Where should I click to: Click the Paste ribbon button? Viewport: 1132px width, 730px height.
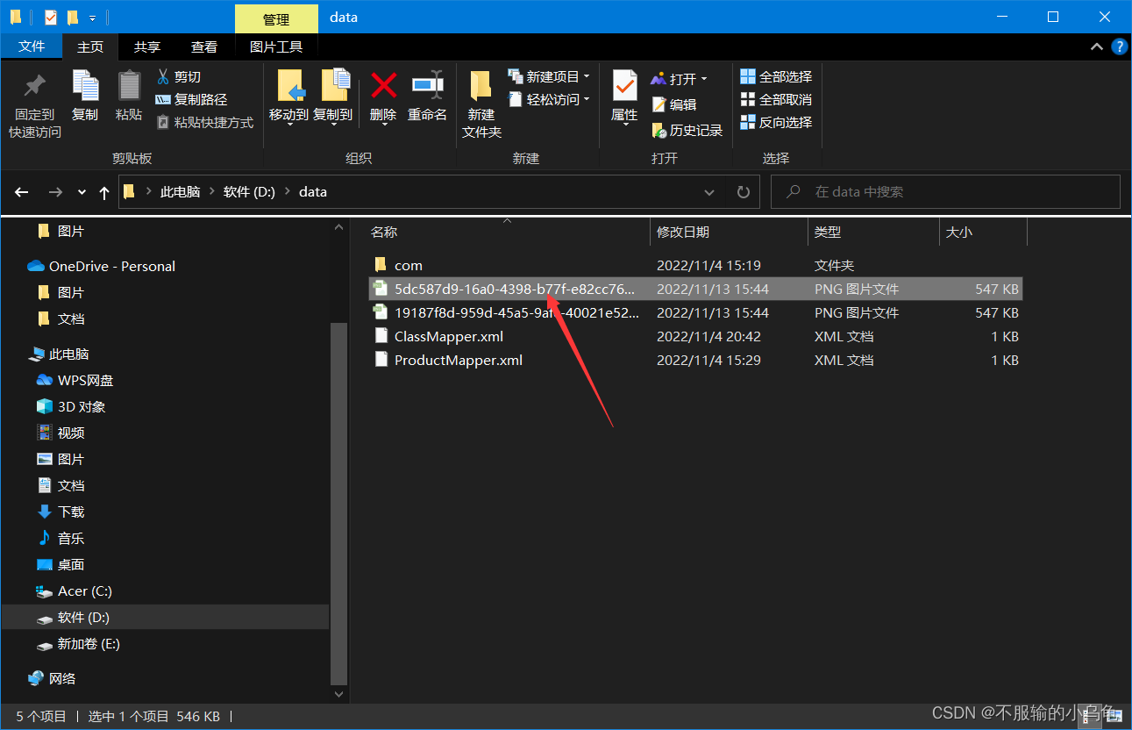click(x=129, y=97)
